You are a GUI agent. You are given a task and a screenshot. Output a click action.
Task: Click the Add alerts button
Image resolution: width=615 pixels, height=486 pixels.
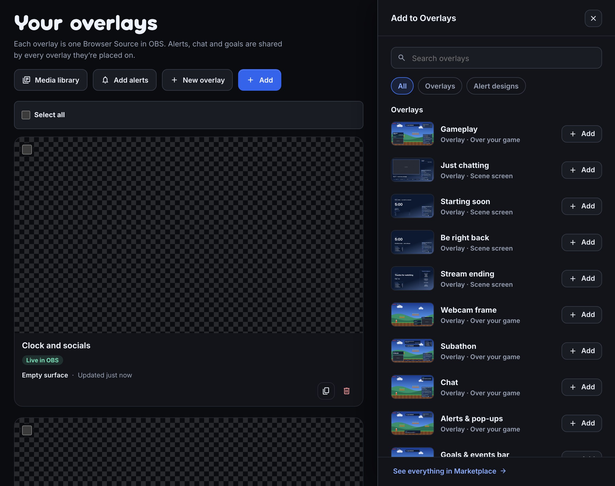pos(125,80)
